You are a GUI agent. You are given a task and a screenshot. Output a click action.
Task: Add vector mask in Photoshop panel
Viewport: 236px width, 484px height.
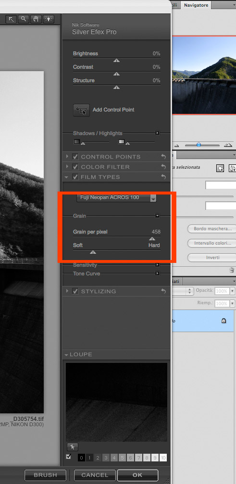(x=232, y=168)
